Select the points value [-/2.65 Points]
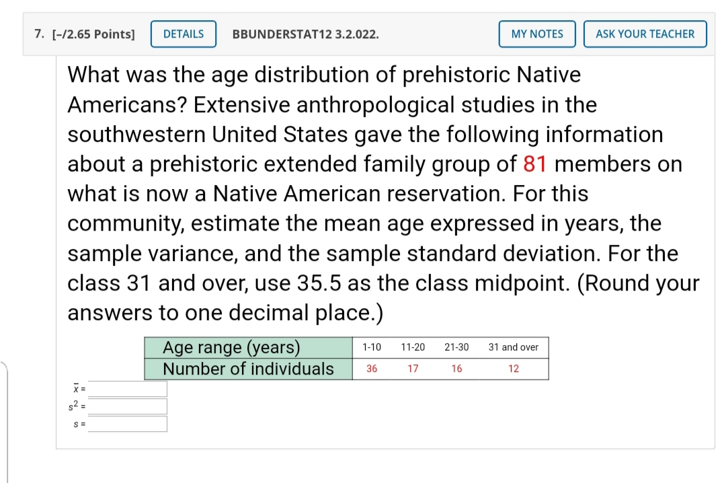Image resolution: width=726 pixels, height=483 pixels. 94,34
